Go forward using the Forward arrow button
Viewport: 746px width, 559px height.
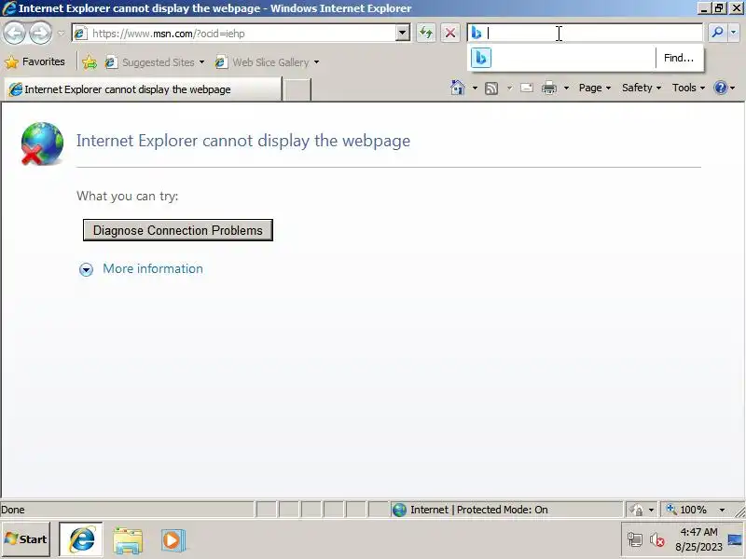40,34
